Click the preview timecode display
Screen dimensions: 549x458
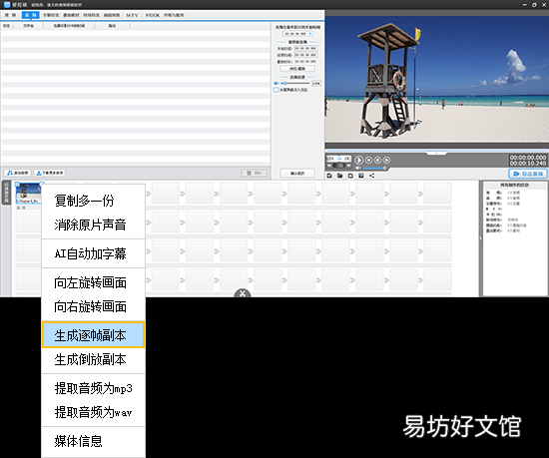(528, 161)
